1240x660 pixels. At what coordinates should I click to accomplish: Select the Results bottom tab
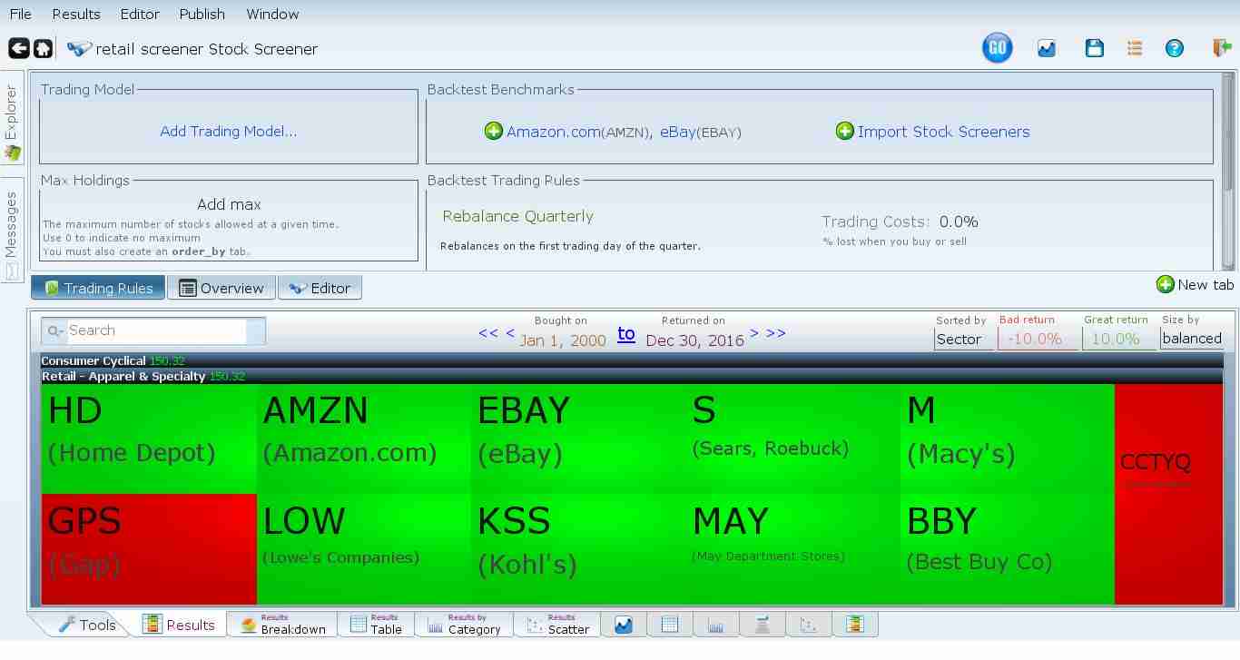[x=179, y=625]
